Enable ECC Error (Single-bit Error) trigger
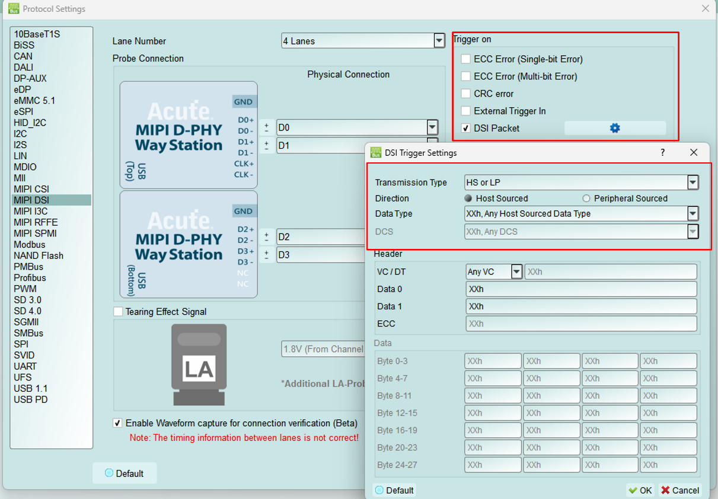718x499 pixels. (466, 59)
